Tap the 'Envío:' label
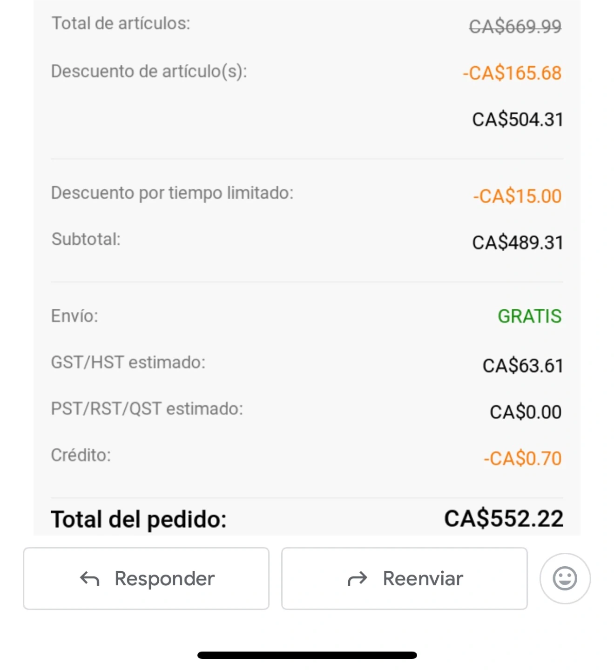 pos(74,316)
